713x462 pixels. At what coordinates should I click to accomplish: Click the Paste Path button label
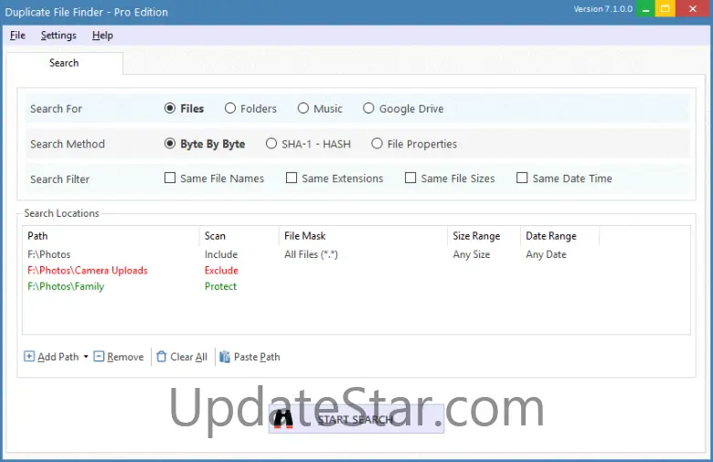coord(257,357)
